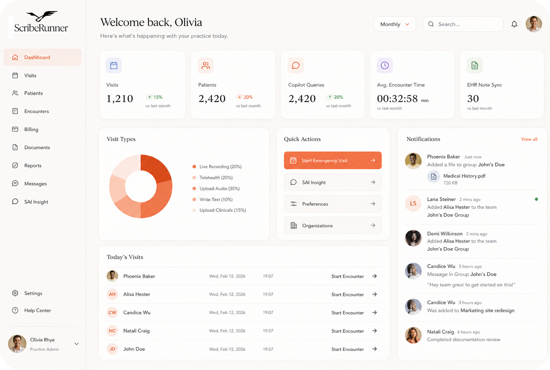Image resolution: width=550 pixels, height=370 pixels.
Task: Click the Upload Audio (35%) legend dot
Action: (194, 189)
